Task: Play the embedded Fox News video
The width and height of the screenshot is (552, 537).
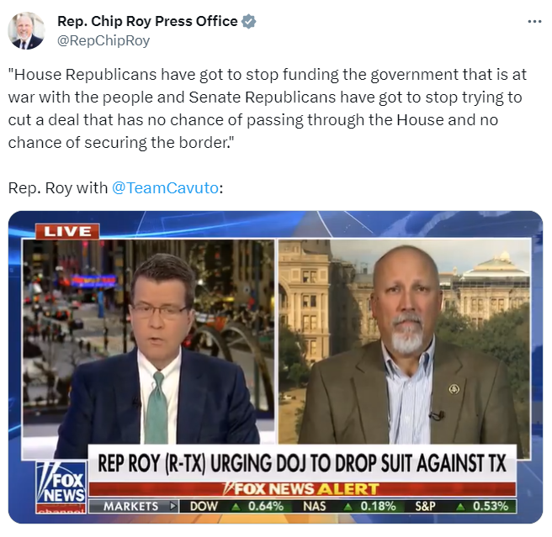Action: (275, 366)
